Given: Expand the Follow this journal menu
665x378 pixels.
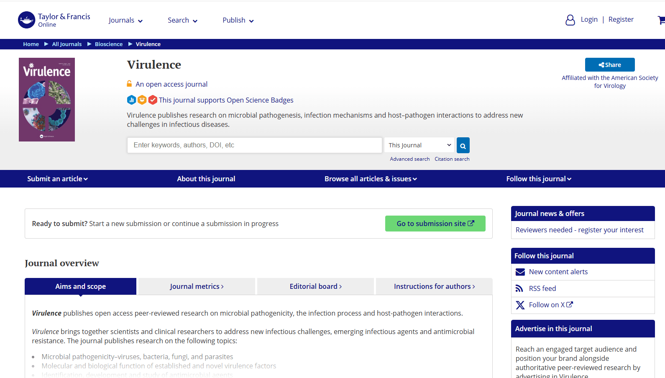Looking at the screenshot, I should pos(539,179).
